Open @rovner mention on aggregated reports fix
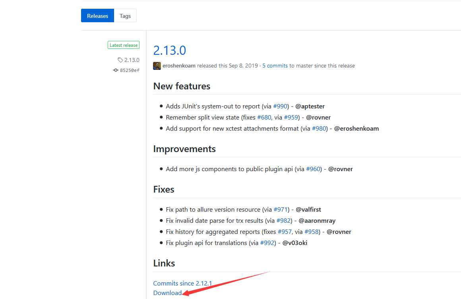 point(339,232)
